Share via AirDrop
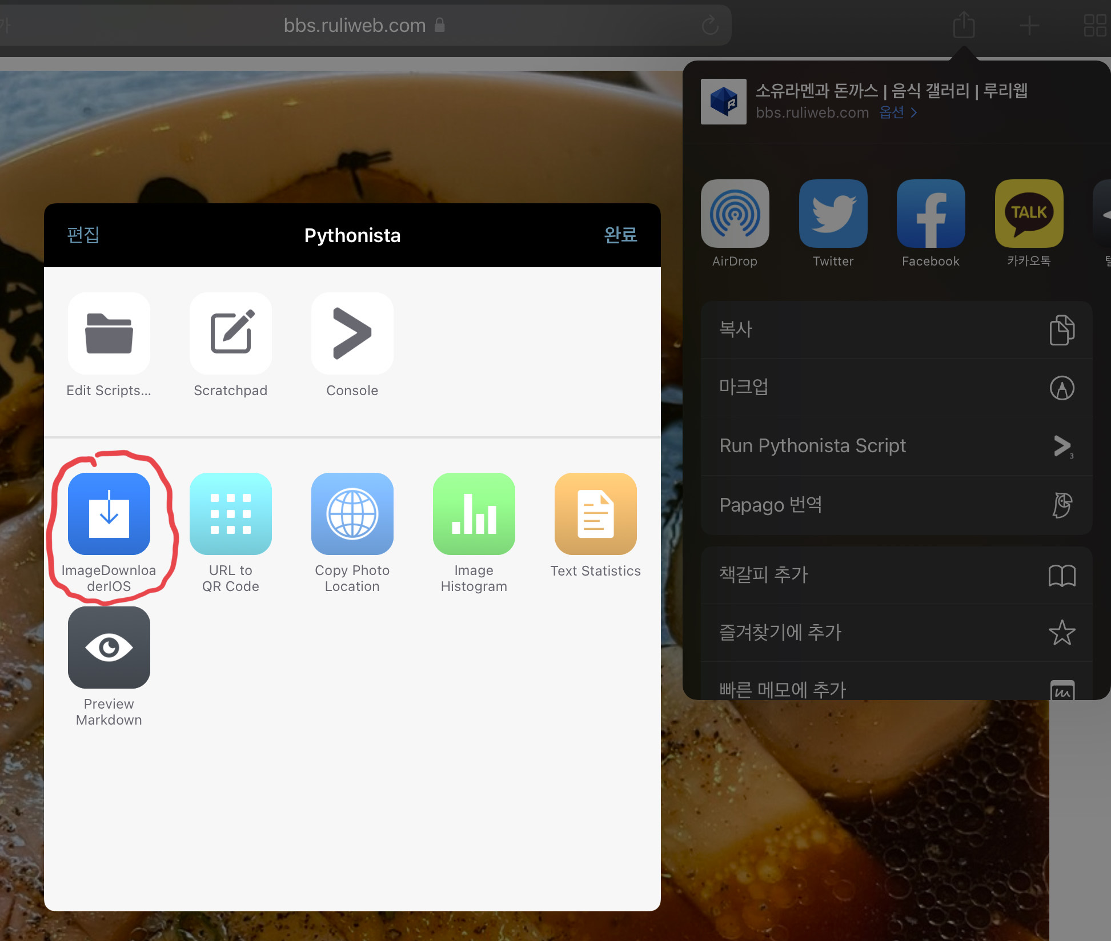This screenshot has height=941, width=1111. pos(735,214)
